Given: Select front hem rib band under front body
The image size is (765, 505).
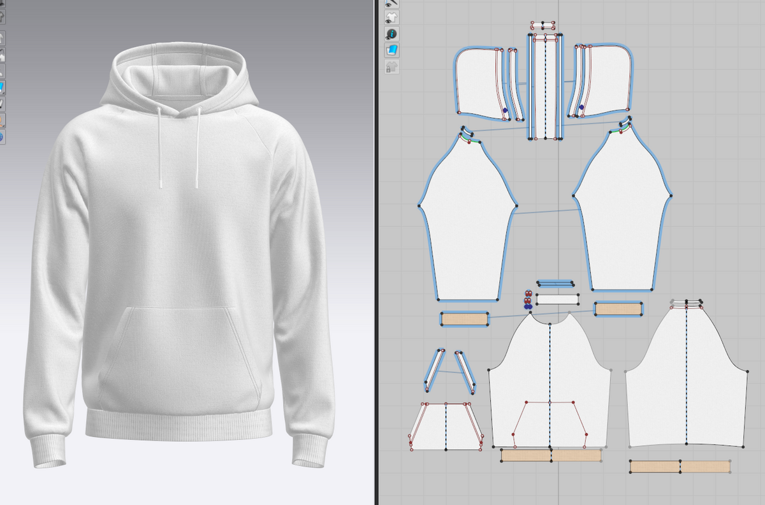Looking at the screenshot, I should [551, 455].
